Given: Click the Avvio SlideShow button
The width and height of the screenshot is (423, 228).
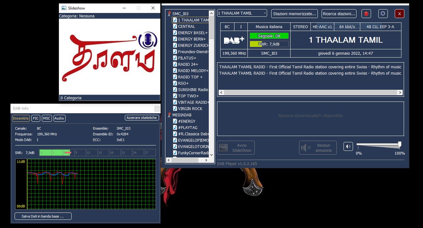Looking at the screenshot, I should [x=236, y=148].
